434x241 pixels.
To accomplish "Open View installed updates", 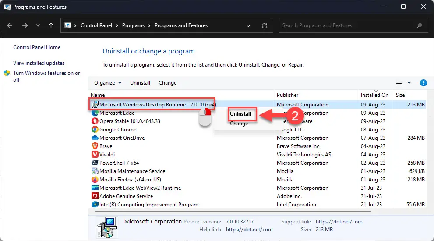I will pyautogui.click(x=39, y=63).
